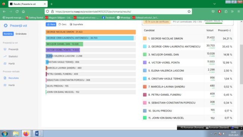Click the volume icon in system tray
243x137 pixels.
tap(224, 134)
